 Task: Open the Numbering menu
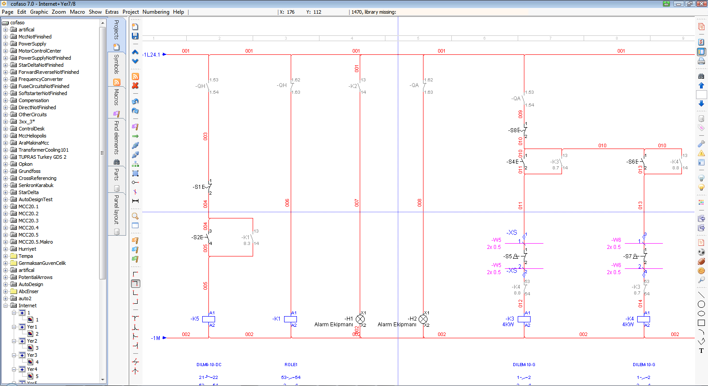156,12
